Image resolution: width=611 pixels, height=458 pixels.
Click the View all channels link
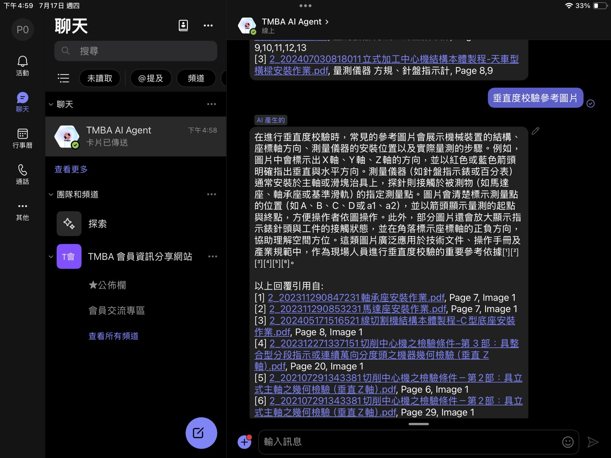point(113,336)
